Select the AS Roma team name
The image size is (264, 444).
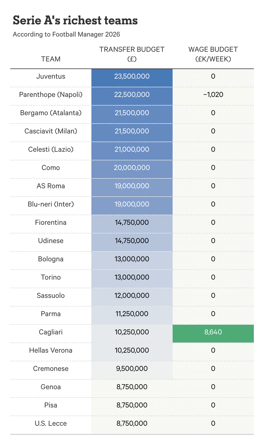[51, 186]
